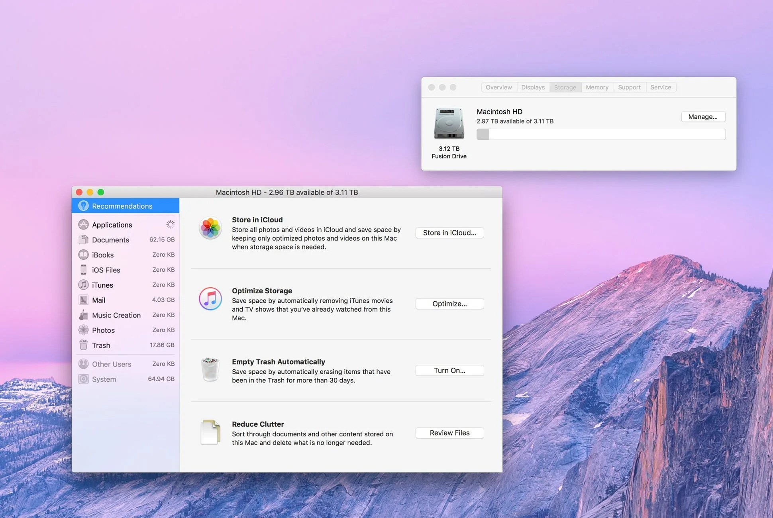Click the iOS Files label in sidebar
This screenshot has width=773, height=518.
point(106,270)
